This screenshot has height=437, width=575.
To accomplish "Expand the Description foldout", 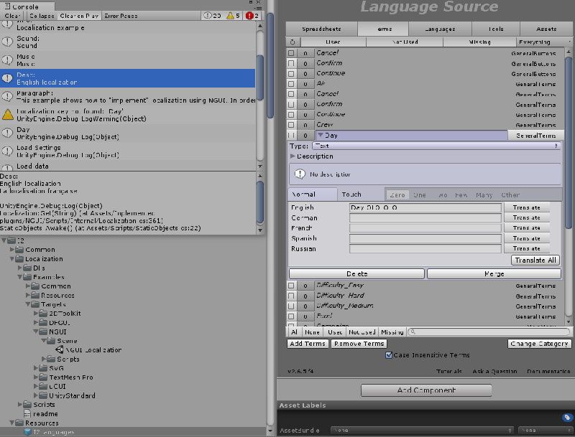I will pyautogui.click(x=293, y=156).
